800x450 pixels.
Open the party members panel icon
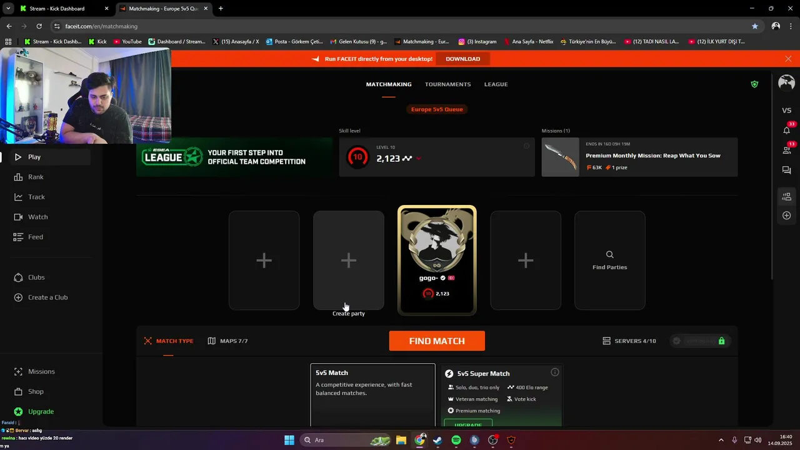click(x=787, y=196)
